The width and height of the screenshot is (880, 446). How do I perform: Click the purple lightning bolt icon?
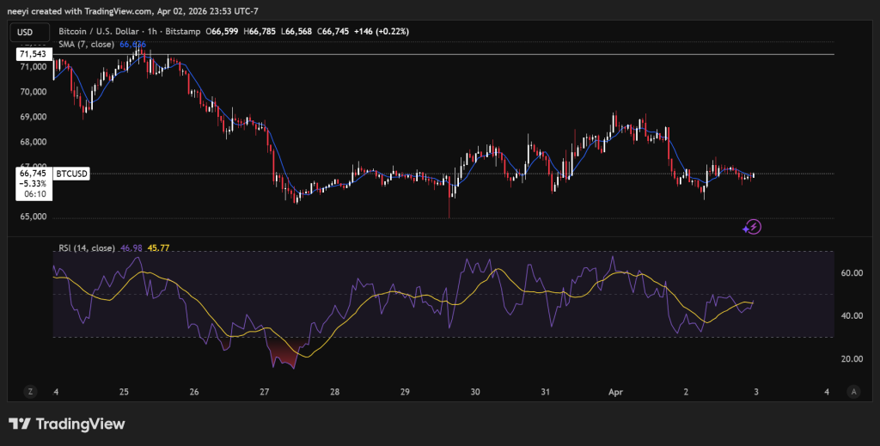click(x=753, y=227)
